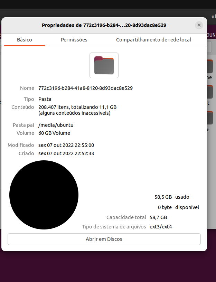Click total capacity '58,7 GB' value
The image size is (216, 282).
click(x=158, y=217)
